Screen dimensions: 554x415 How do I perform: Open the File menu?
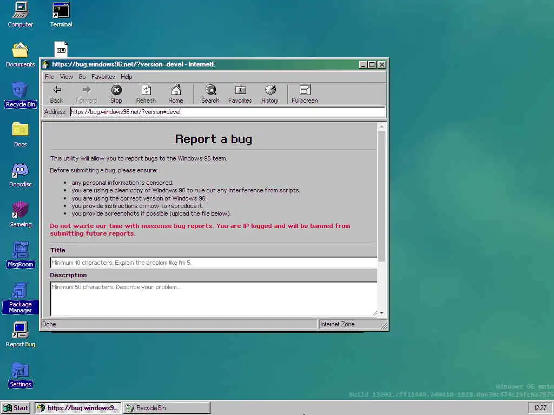point(49,77)
